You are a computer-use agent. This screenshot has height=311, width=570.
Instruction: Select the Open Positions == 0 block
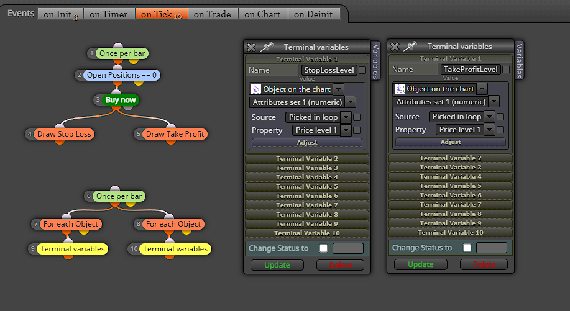(x=121, y=75)
